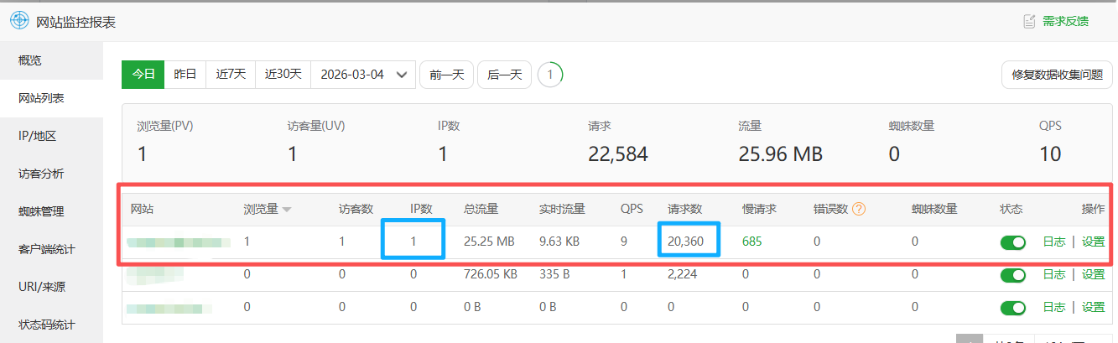Click the blurred site name in third row
This screenshot has width=1118, height=343.
(x=169, y=307)
